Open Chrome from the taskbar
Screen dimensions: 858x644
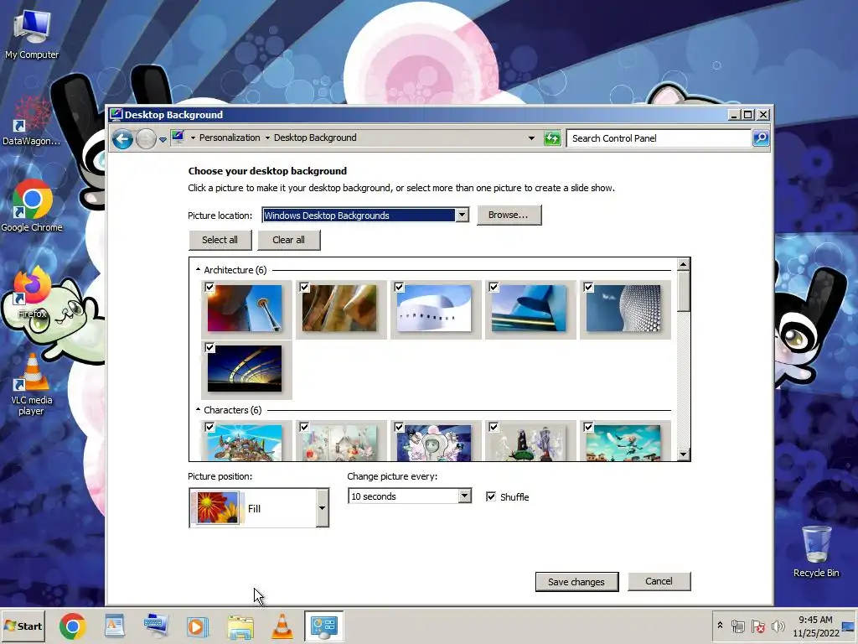[73, 626]
